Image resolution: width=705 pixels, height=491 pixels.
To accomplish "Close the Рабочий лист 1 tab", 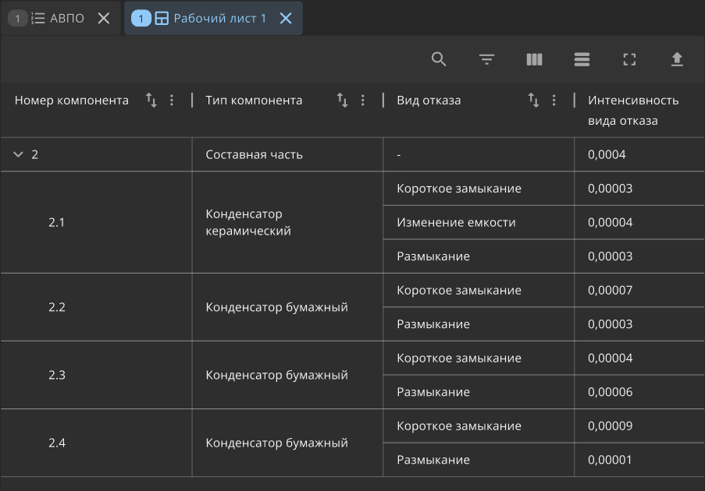I will tap(286, 19).
